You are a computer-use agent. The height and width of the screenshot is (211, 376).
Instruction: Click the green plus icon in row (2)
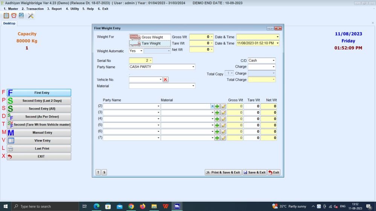point(217,106)
